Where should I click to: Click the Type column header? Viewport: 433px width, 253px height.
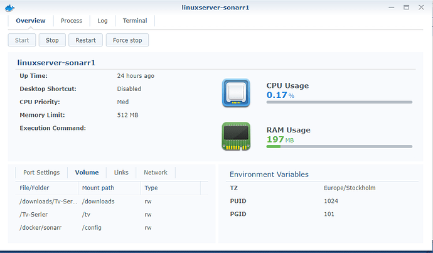click(x=171, y=188)
